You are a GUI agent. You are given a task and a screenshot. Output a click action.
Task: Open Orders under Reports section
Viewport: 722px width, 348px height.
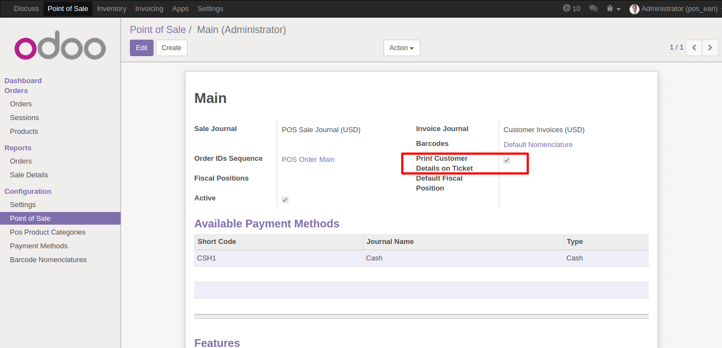(21, 161)
